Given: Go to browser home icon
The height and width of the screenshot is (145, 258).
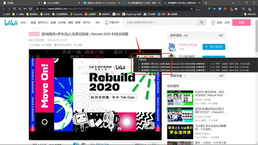Looking at the screenshot, I should click(x=20, y=9).
